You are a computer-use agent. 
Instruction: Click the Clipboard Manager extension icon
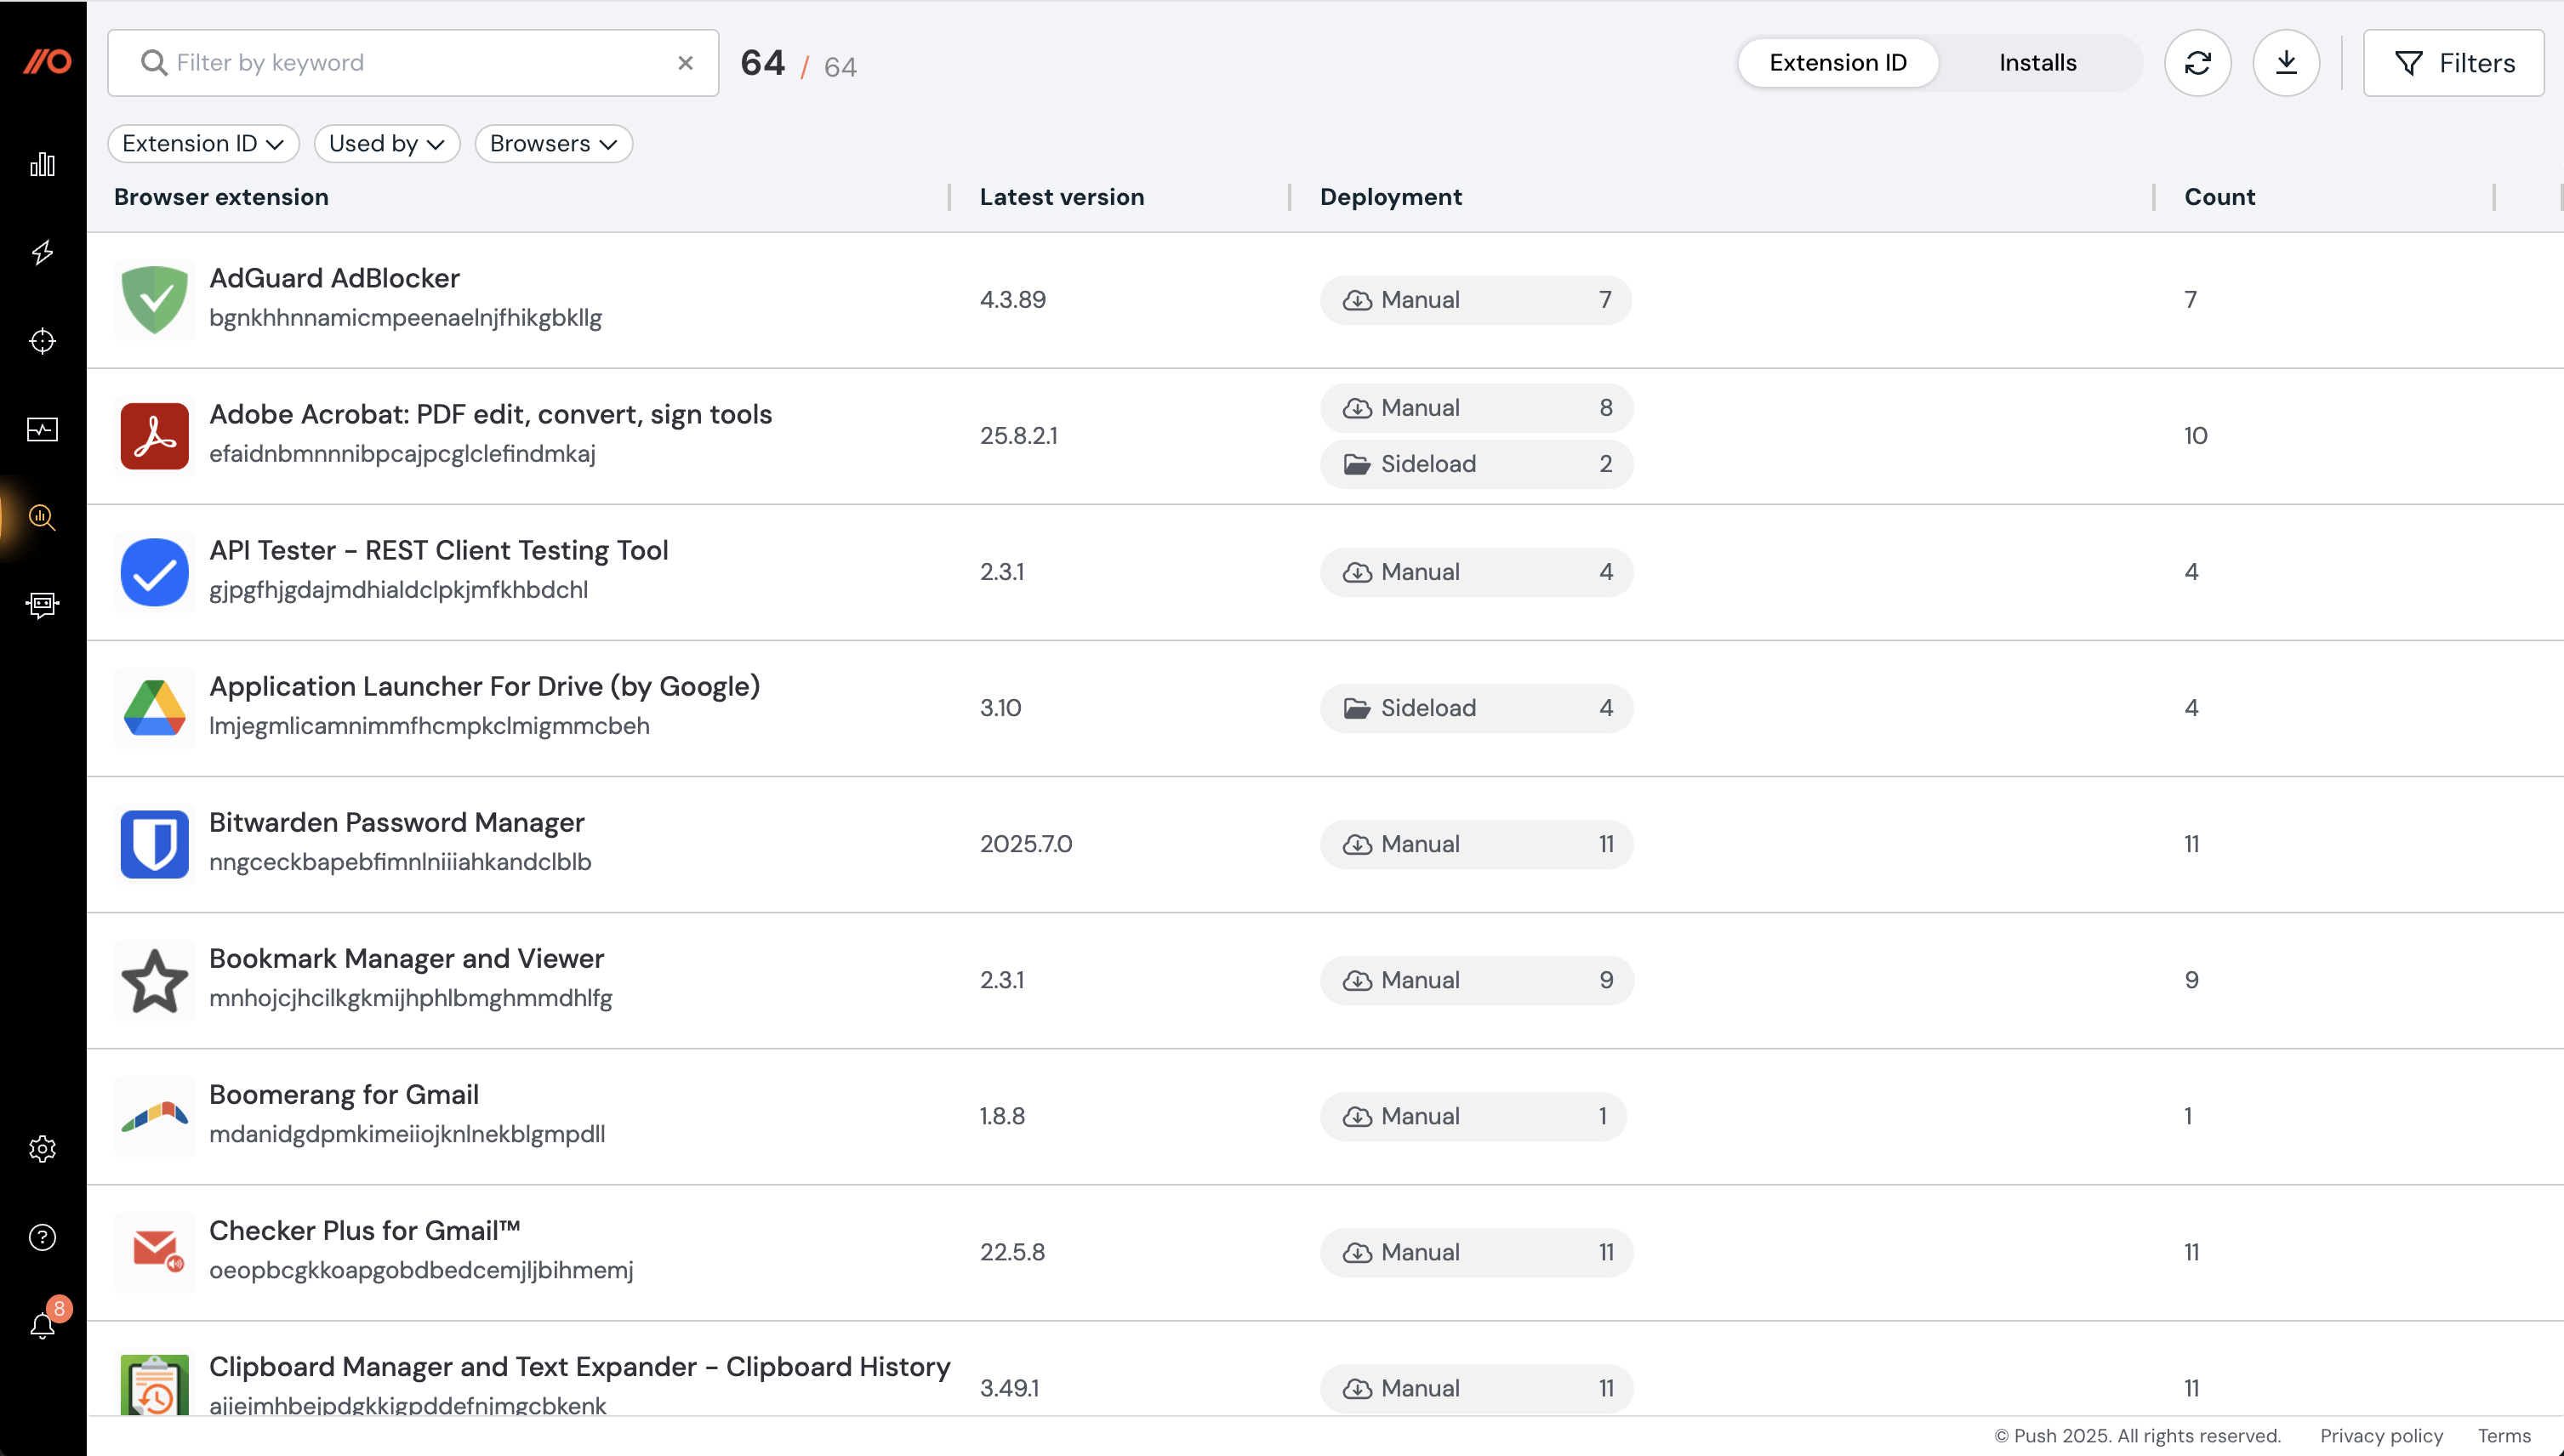coord(154,1385)
